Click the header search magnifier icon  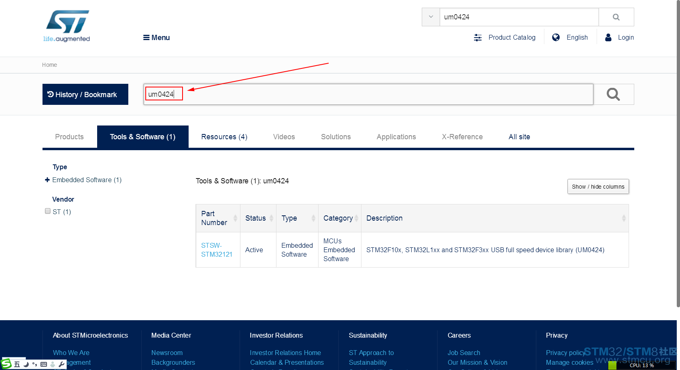616,17
